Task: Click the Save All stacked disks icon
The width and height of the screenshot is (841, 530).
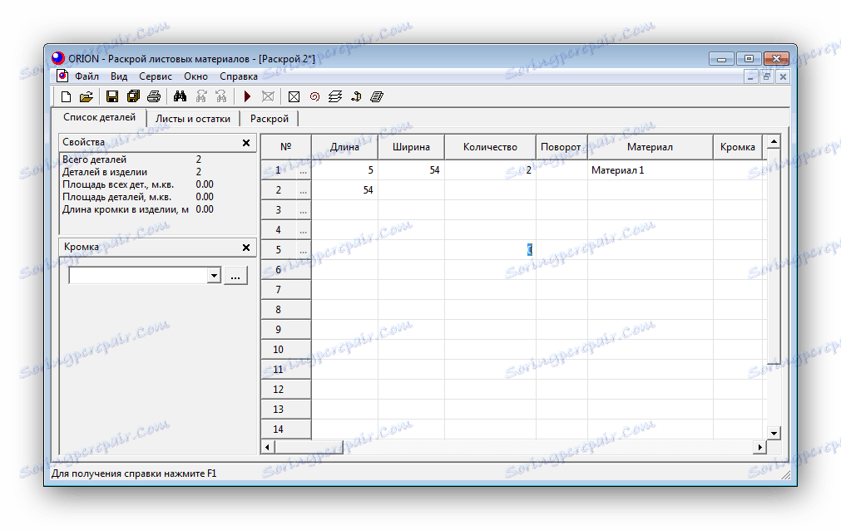Action: click(133, 96)
